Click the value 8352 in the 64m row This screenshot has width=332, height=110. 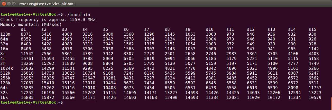click(x=26, y=39)
